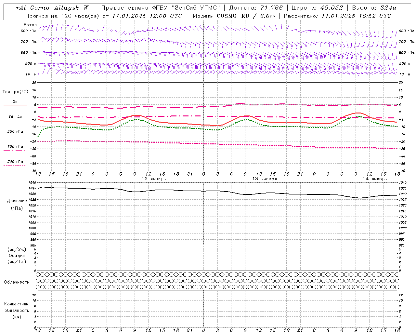The width and height of the screenshot is (416, 333).
Task: Click the Модель COSMO-RU / 6.6км text
Action: (234, 16)
